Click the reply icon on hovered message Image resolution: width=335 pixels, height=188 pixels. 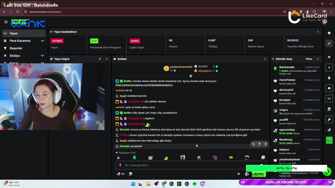(x=253, y=144)
